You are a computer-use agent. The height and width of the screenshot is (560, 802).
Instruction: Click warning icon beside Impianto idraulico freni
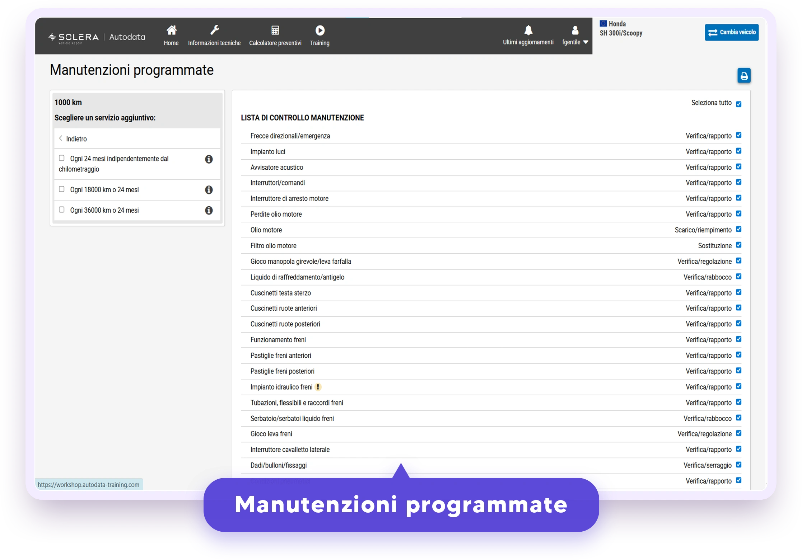tap(318, 387)
